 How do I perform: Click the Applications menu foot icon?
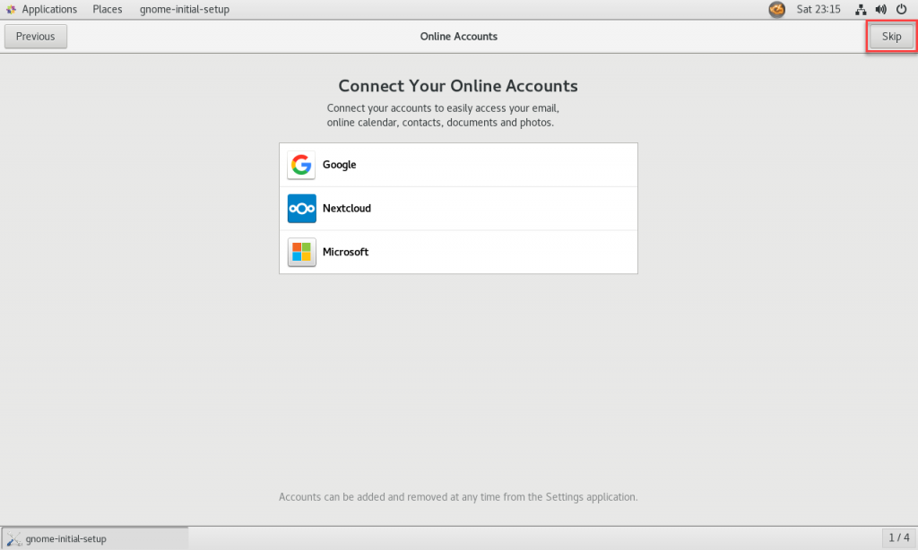click(11, 9)
